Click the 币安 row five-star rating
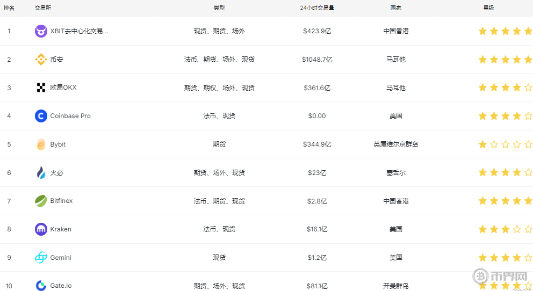 coord(505,60)
